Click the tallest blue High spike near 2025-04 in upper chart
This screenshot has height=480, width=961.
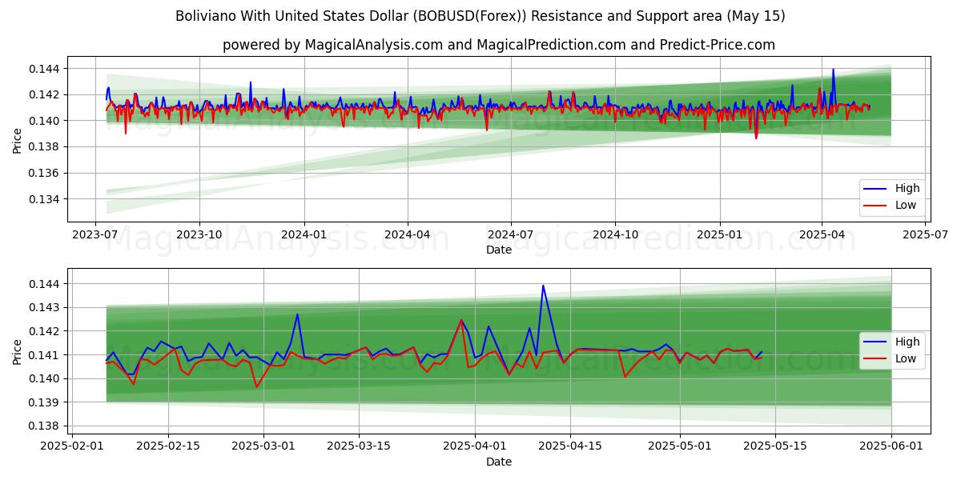[x=833, y=70]
